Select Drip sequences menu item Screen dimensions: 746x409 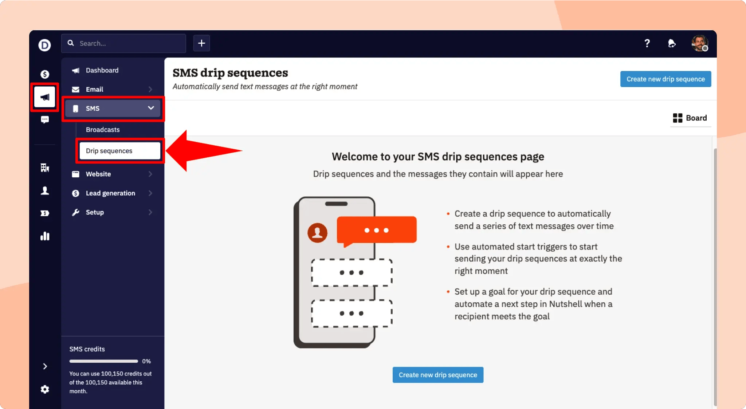point(120,151)
